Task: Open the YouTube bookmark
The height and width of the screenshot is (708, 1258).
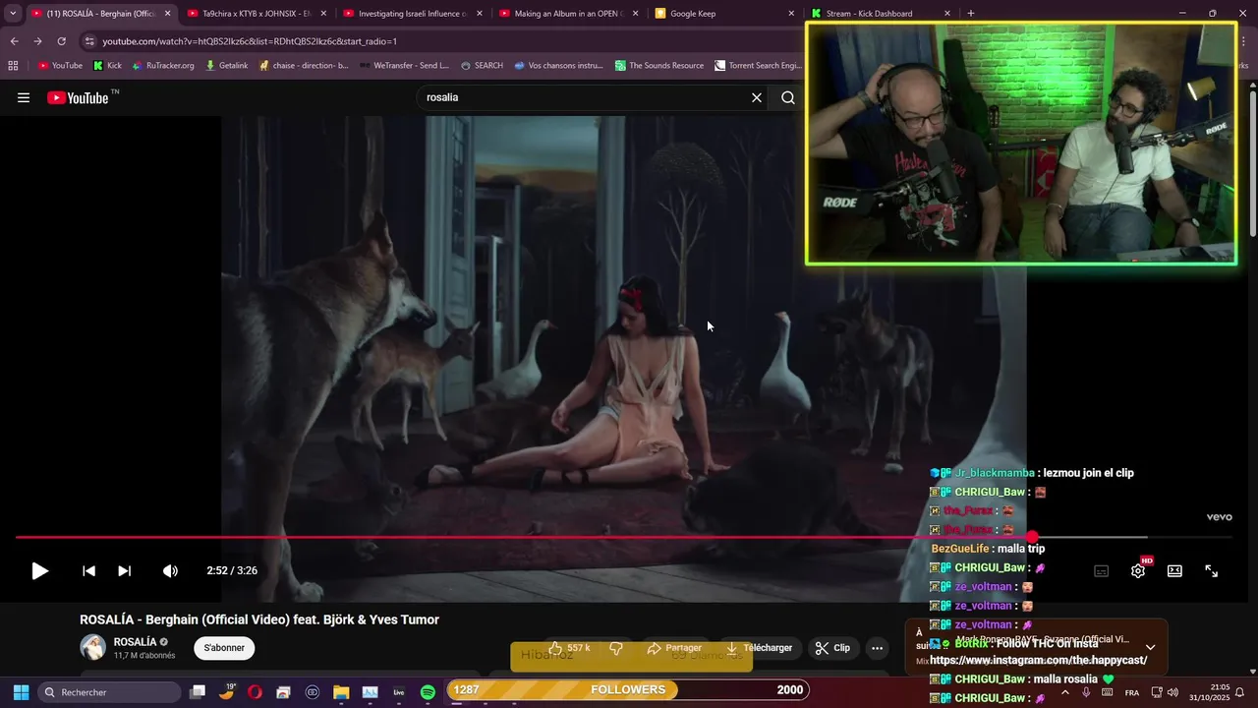Action: coord(60,66)
